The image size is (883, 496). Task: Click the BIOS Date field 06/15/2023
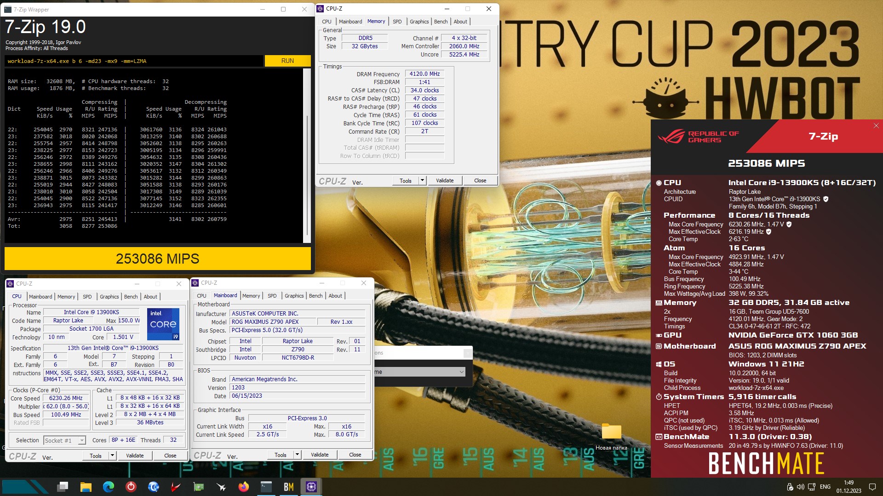pyautogui.click(x=298, y=396)
